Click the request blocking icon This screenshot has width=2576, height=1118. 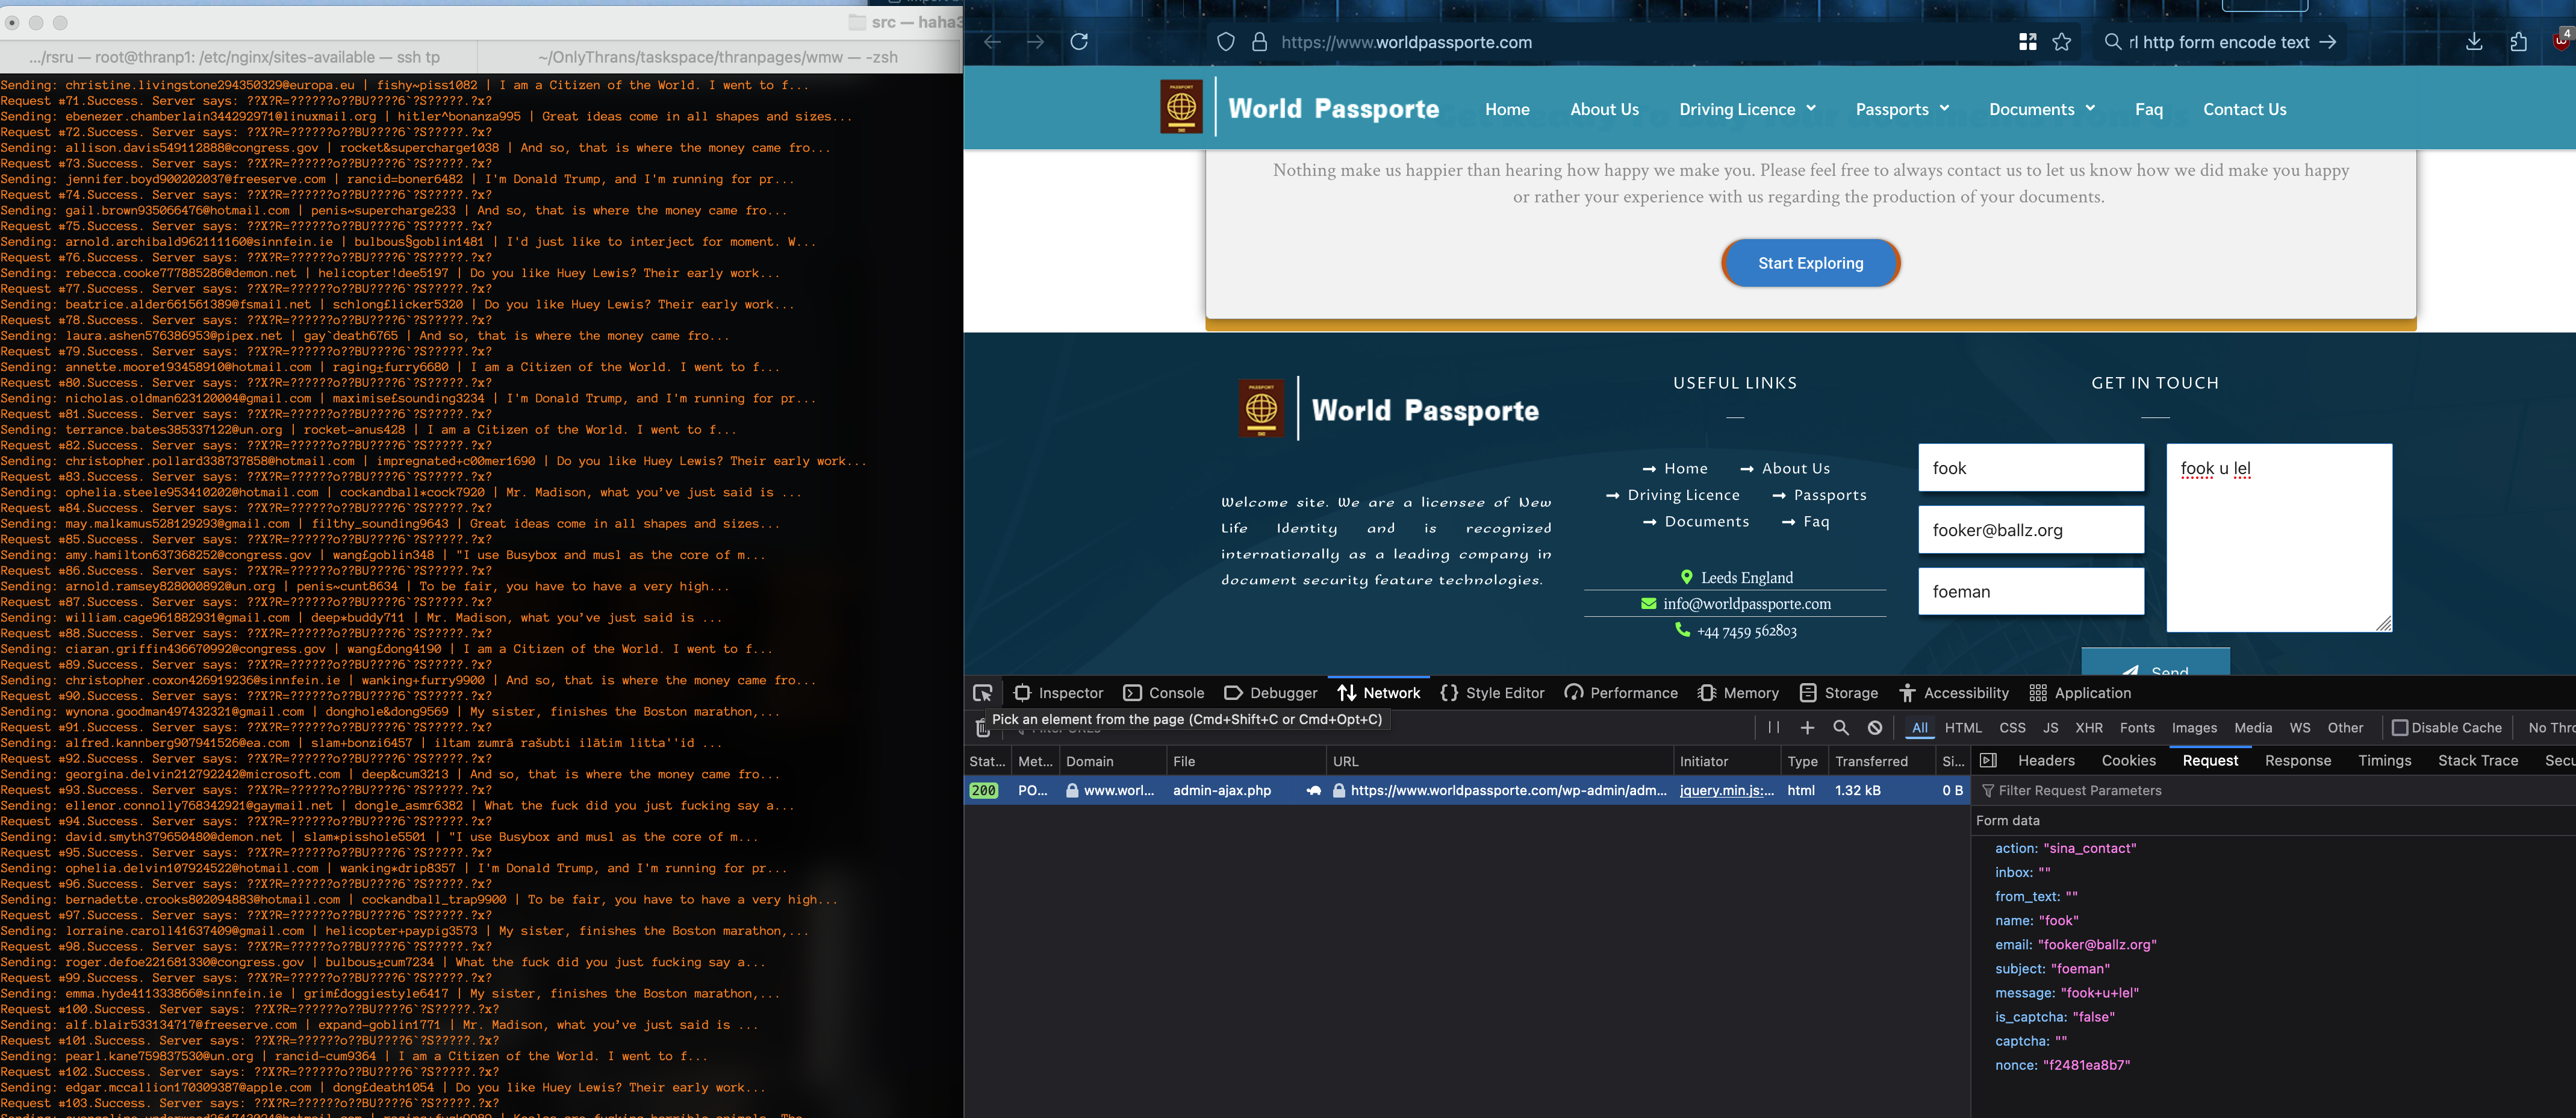(1875, 728)
